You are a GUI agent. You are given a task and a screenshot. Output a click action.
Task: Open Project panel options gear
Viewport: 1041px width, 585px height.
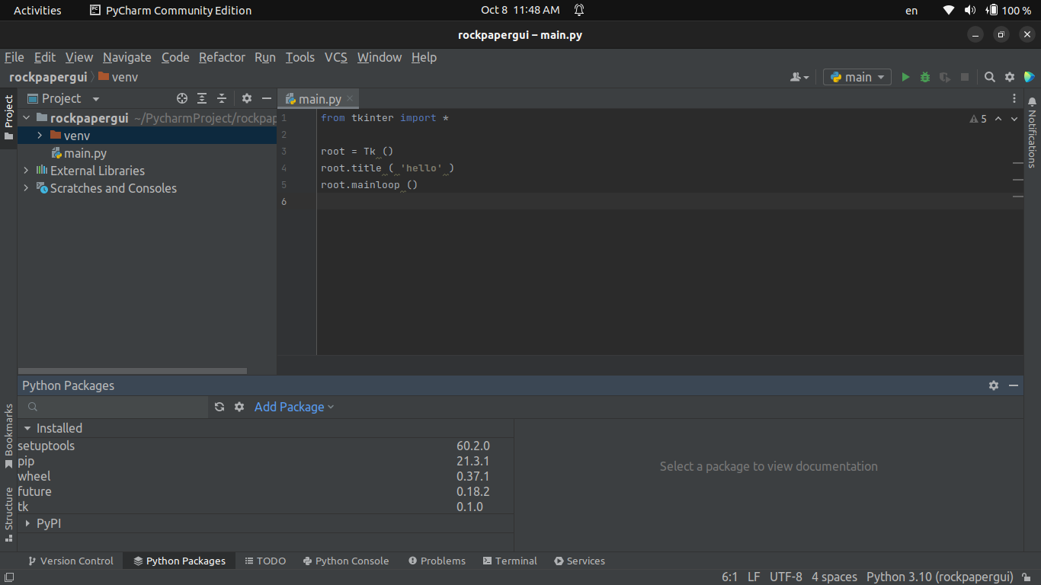[247, 98]
